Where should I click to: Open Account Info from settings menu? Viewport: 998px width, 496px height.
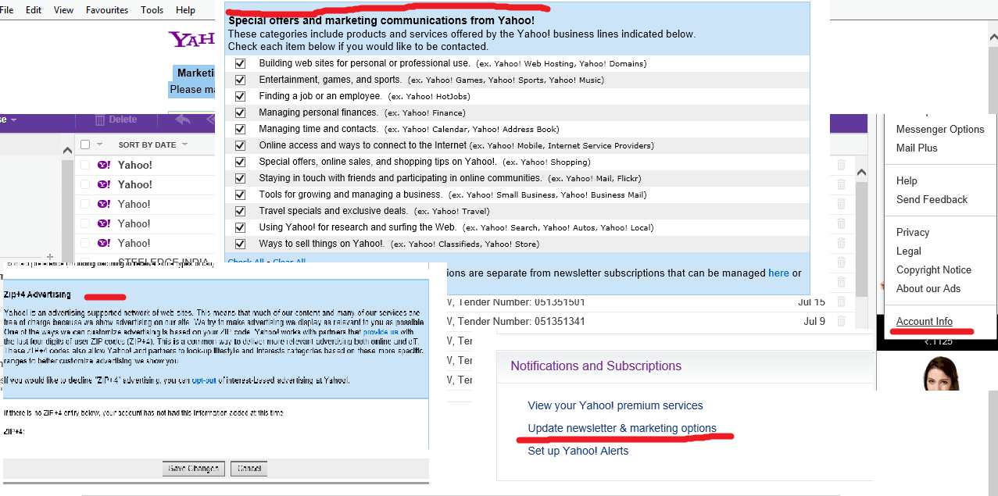tap(925, 321)
